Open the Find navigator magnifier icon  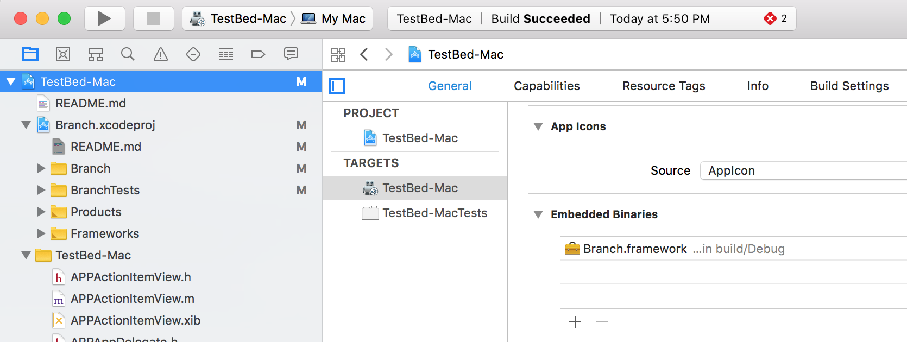[128, 54]
